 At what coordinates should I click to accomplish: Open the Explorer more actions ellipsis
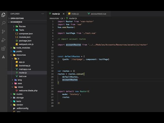[43, 14]
